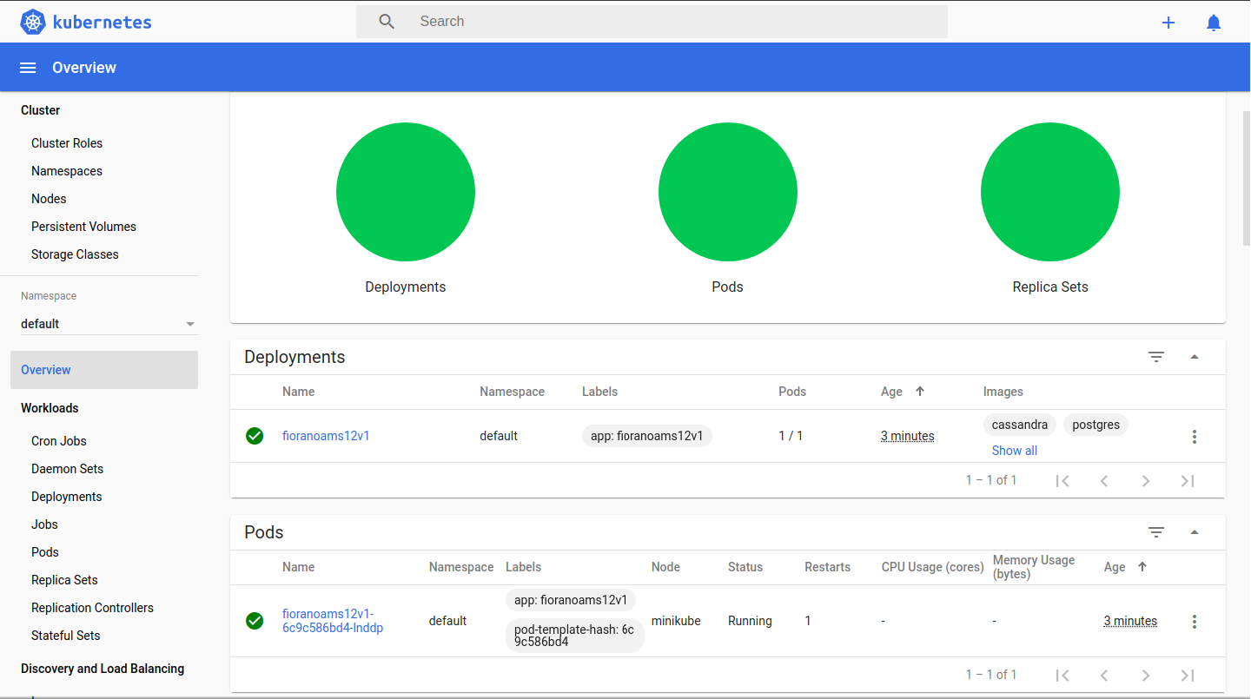Click the pod-template-hash label chip
Screen dimensions: 1251x699
[x=574, y=636]
